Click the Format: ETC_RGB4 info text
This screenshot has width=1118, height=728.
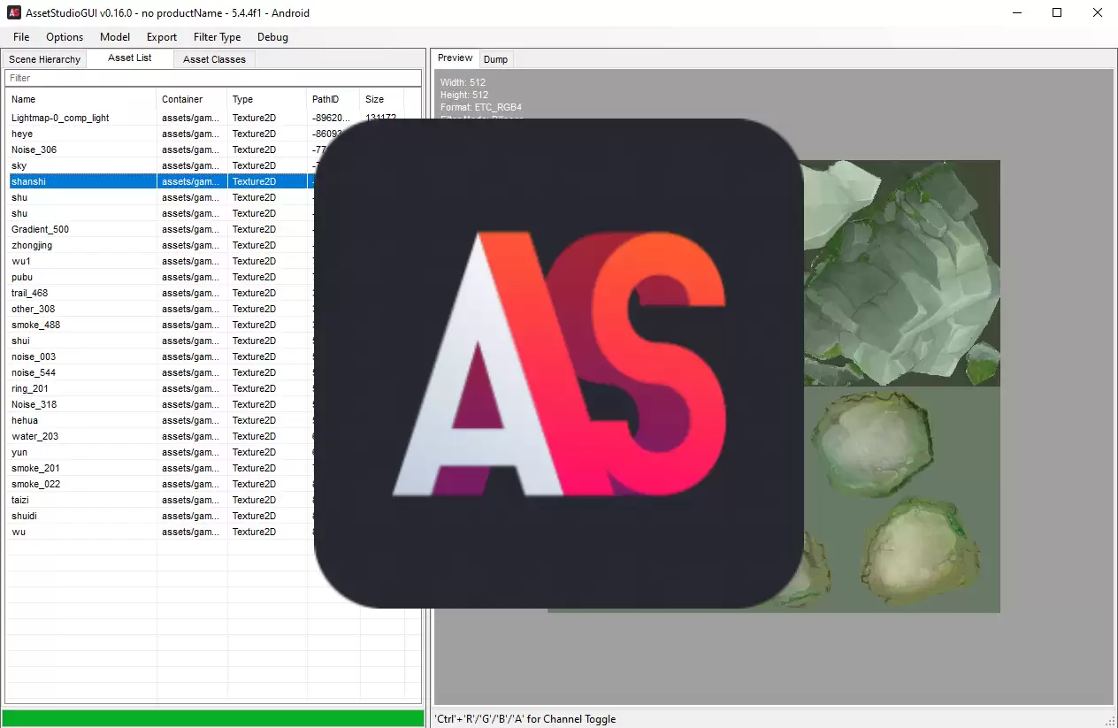pos(481,107)
